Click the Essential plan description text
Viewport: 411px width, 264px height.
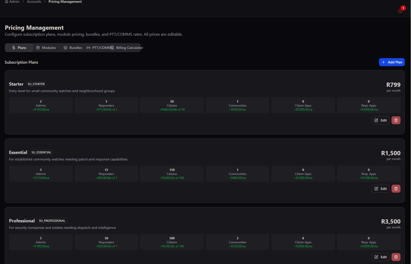(x=68, y=159)
